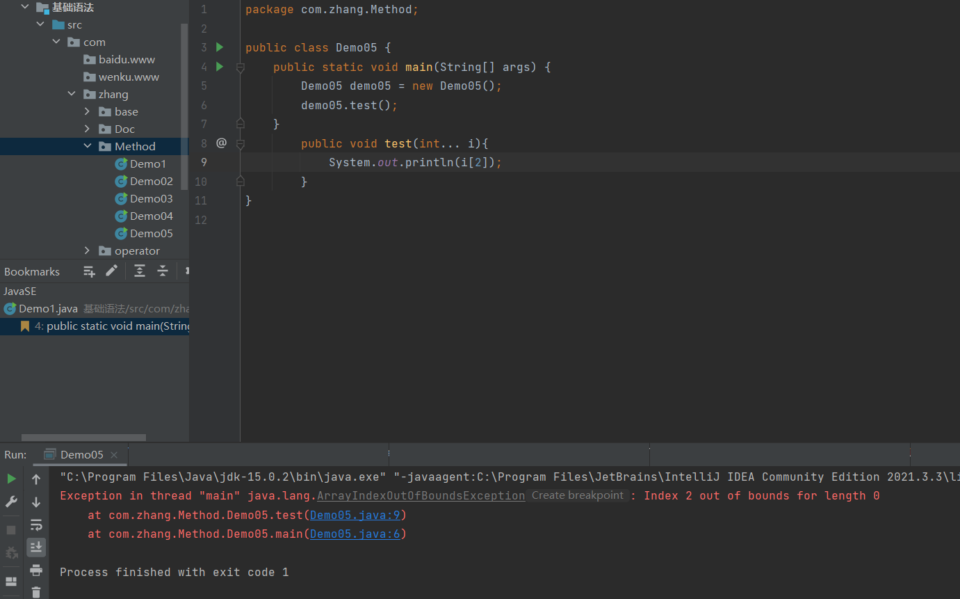Click the pencil edit icon in Bookmarks toolbar
This screenshot has width=960, height=599.
click(x=111, y=271)
